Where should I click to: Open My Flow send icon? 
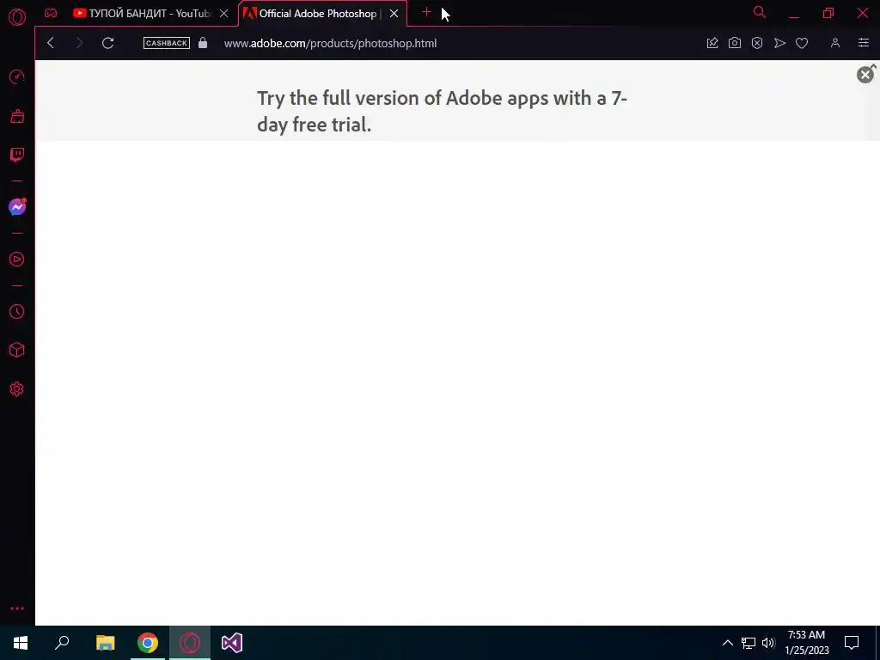(x=779, y=43)
